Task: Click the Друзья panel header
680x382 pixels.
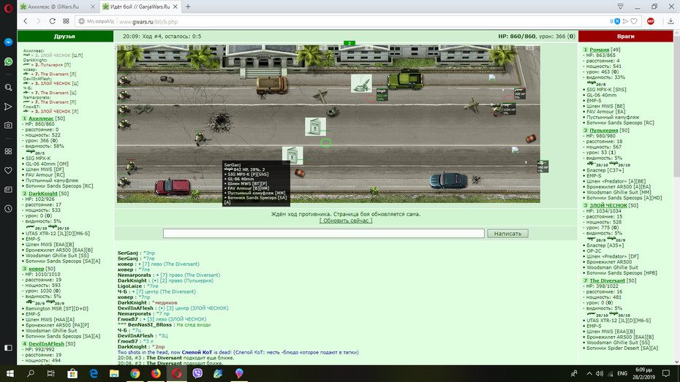Action: point(65,37)
